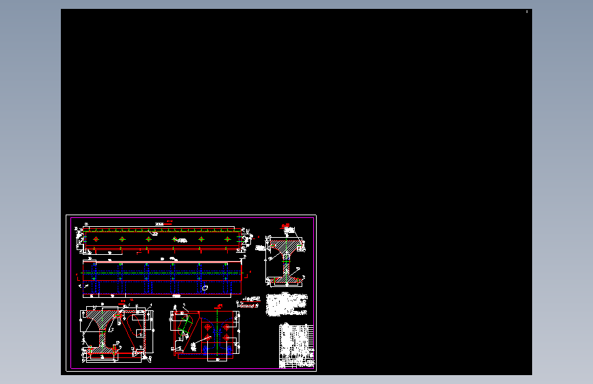This screenshot has width=593, height=384.
Task: Select the white technical notes text block
Action: click(287, 305)
